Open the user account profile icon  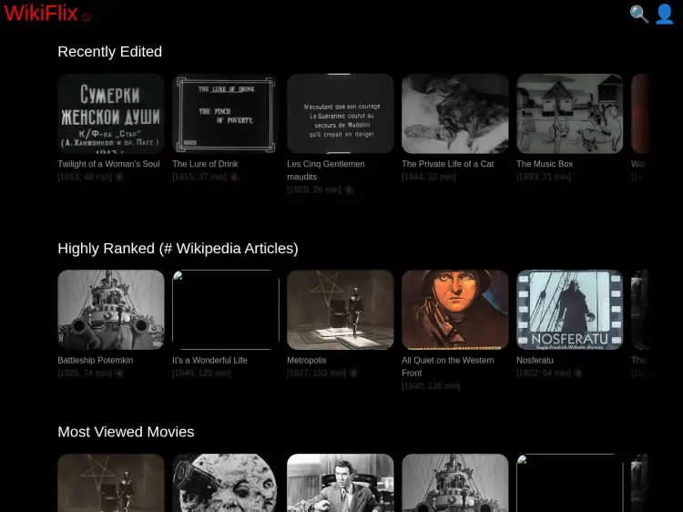(x=664, y=14)
